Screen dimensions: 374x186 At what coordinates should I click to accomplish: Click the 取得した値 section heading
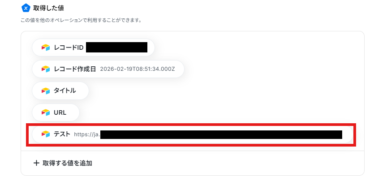tap(48, 9)
